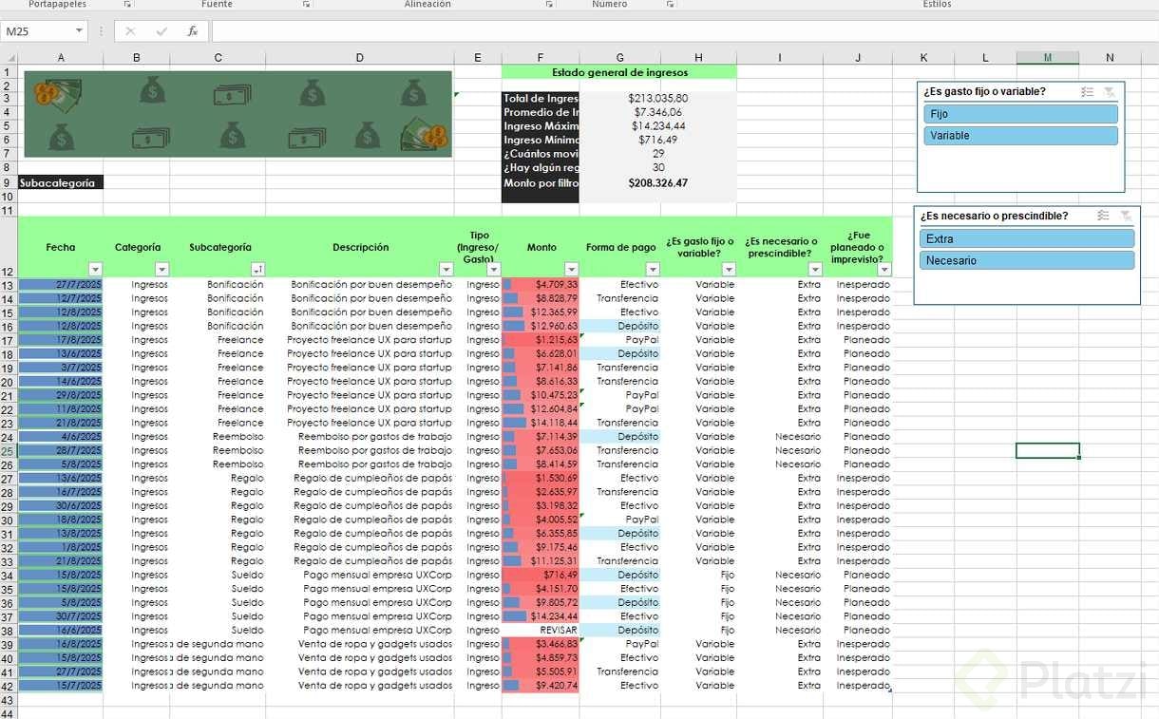The width and height of the screenshot is (1159, 719).
Task: Click the PayPal cell in row 17
Action: tap(620, 339)
